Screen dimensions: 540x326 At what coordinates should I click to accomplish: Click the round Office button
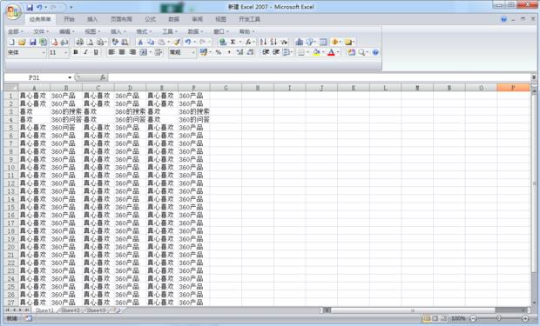pos(13,12)
